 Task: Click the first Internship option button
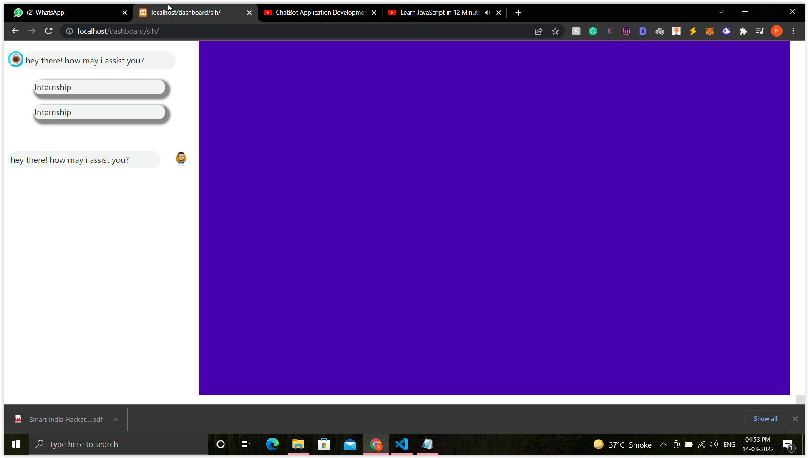click(99, 88)
